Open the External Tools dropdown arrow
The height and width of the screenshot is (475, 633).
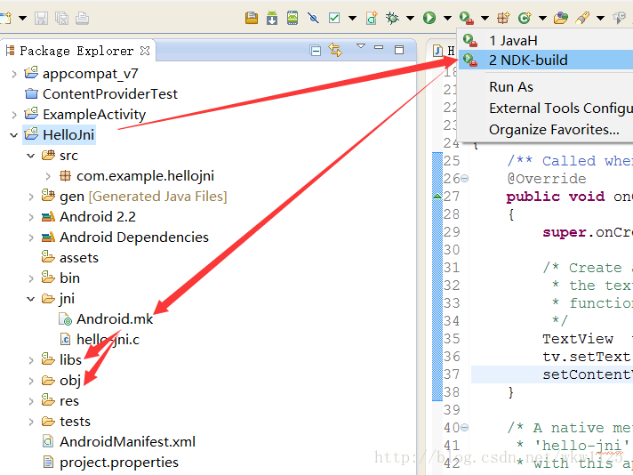point(485,18)
